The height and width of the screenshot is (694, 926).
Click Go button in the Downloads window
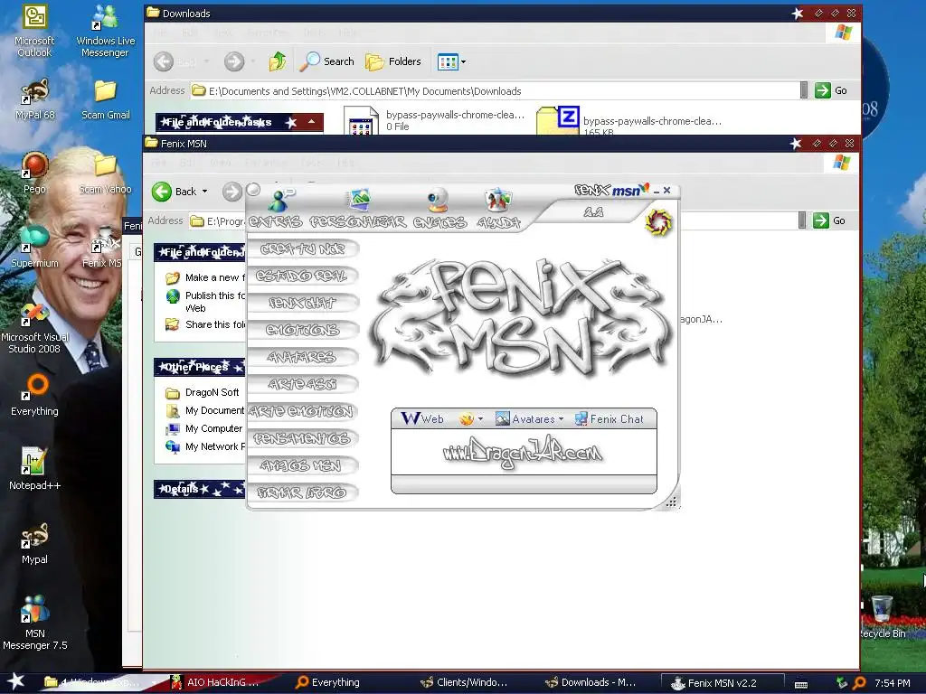point(831,90)
